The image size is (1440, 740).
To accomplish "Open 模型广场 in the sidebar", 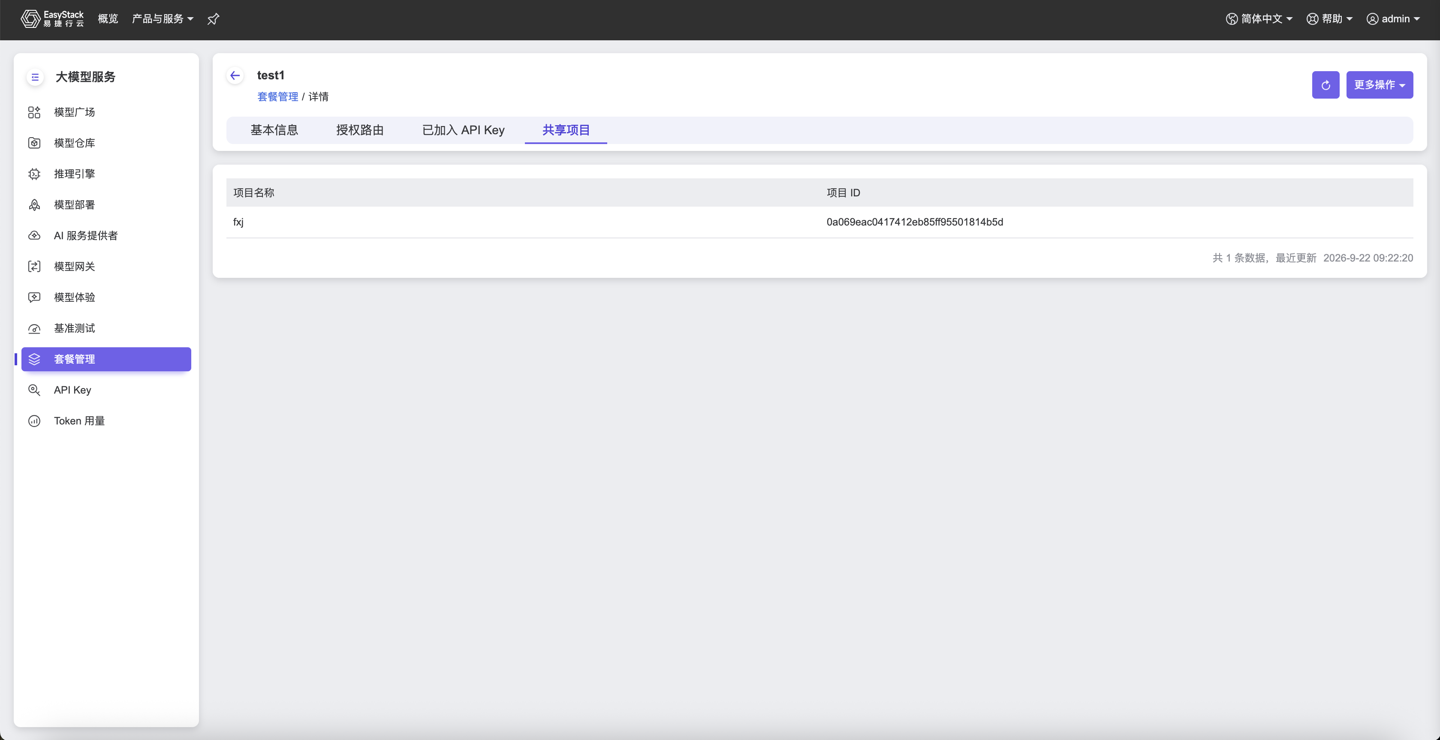I will tap(105, 112).
